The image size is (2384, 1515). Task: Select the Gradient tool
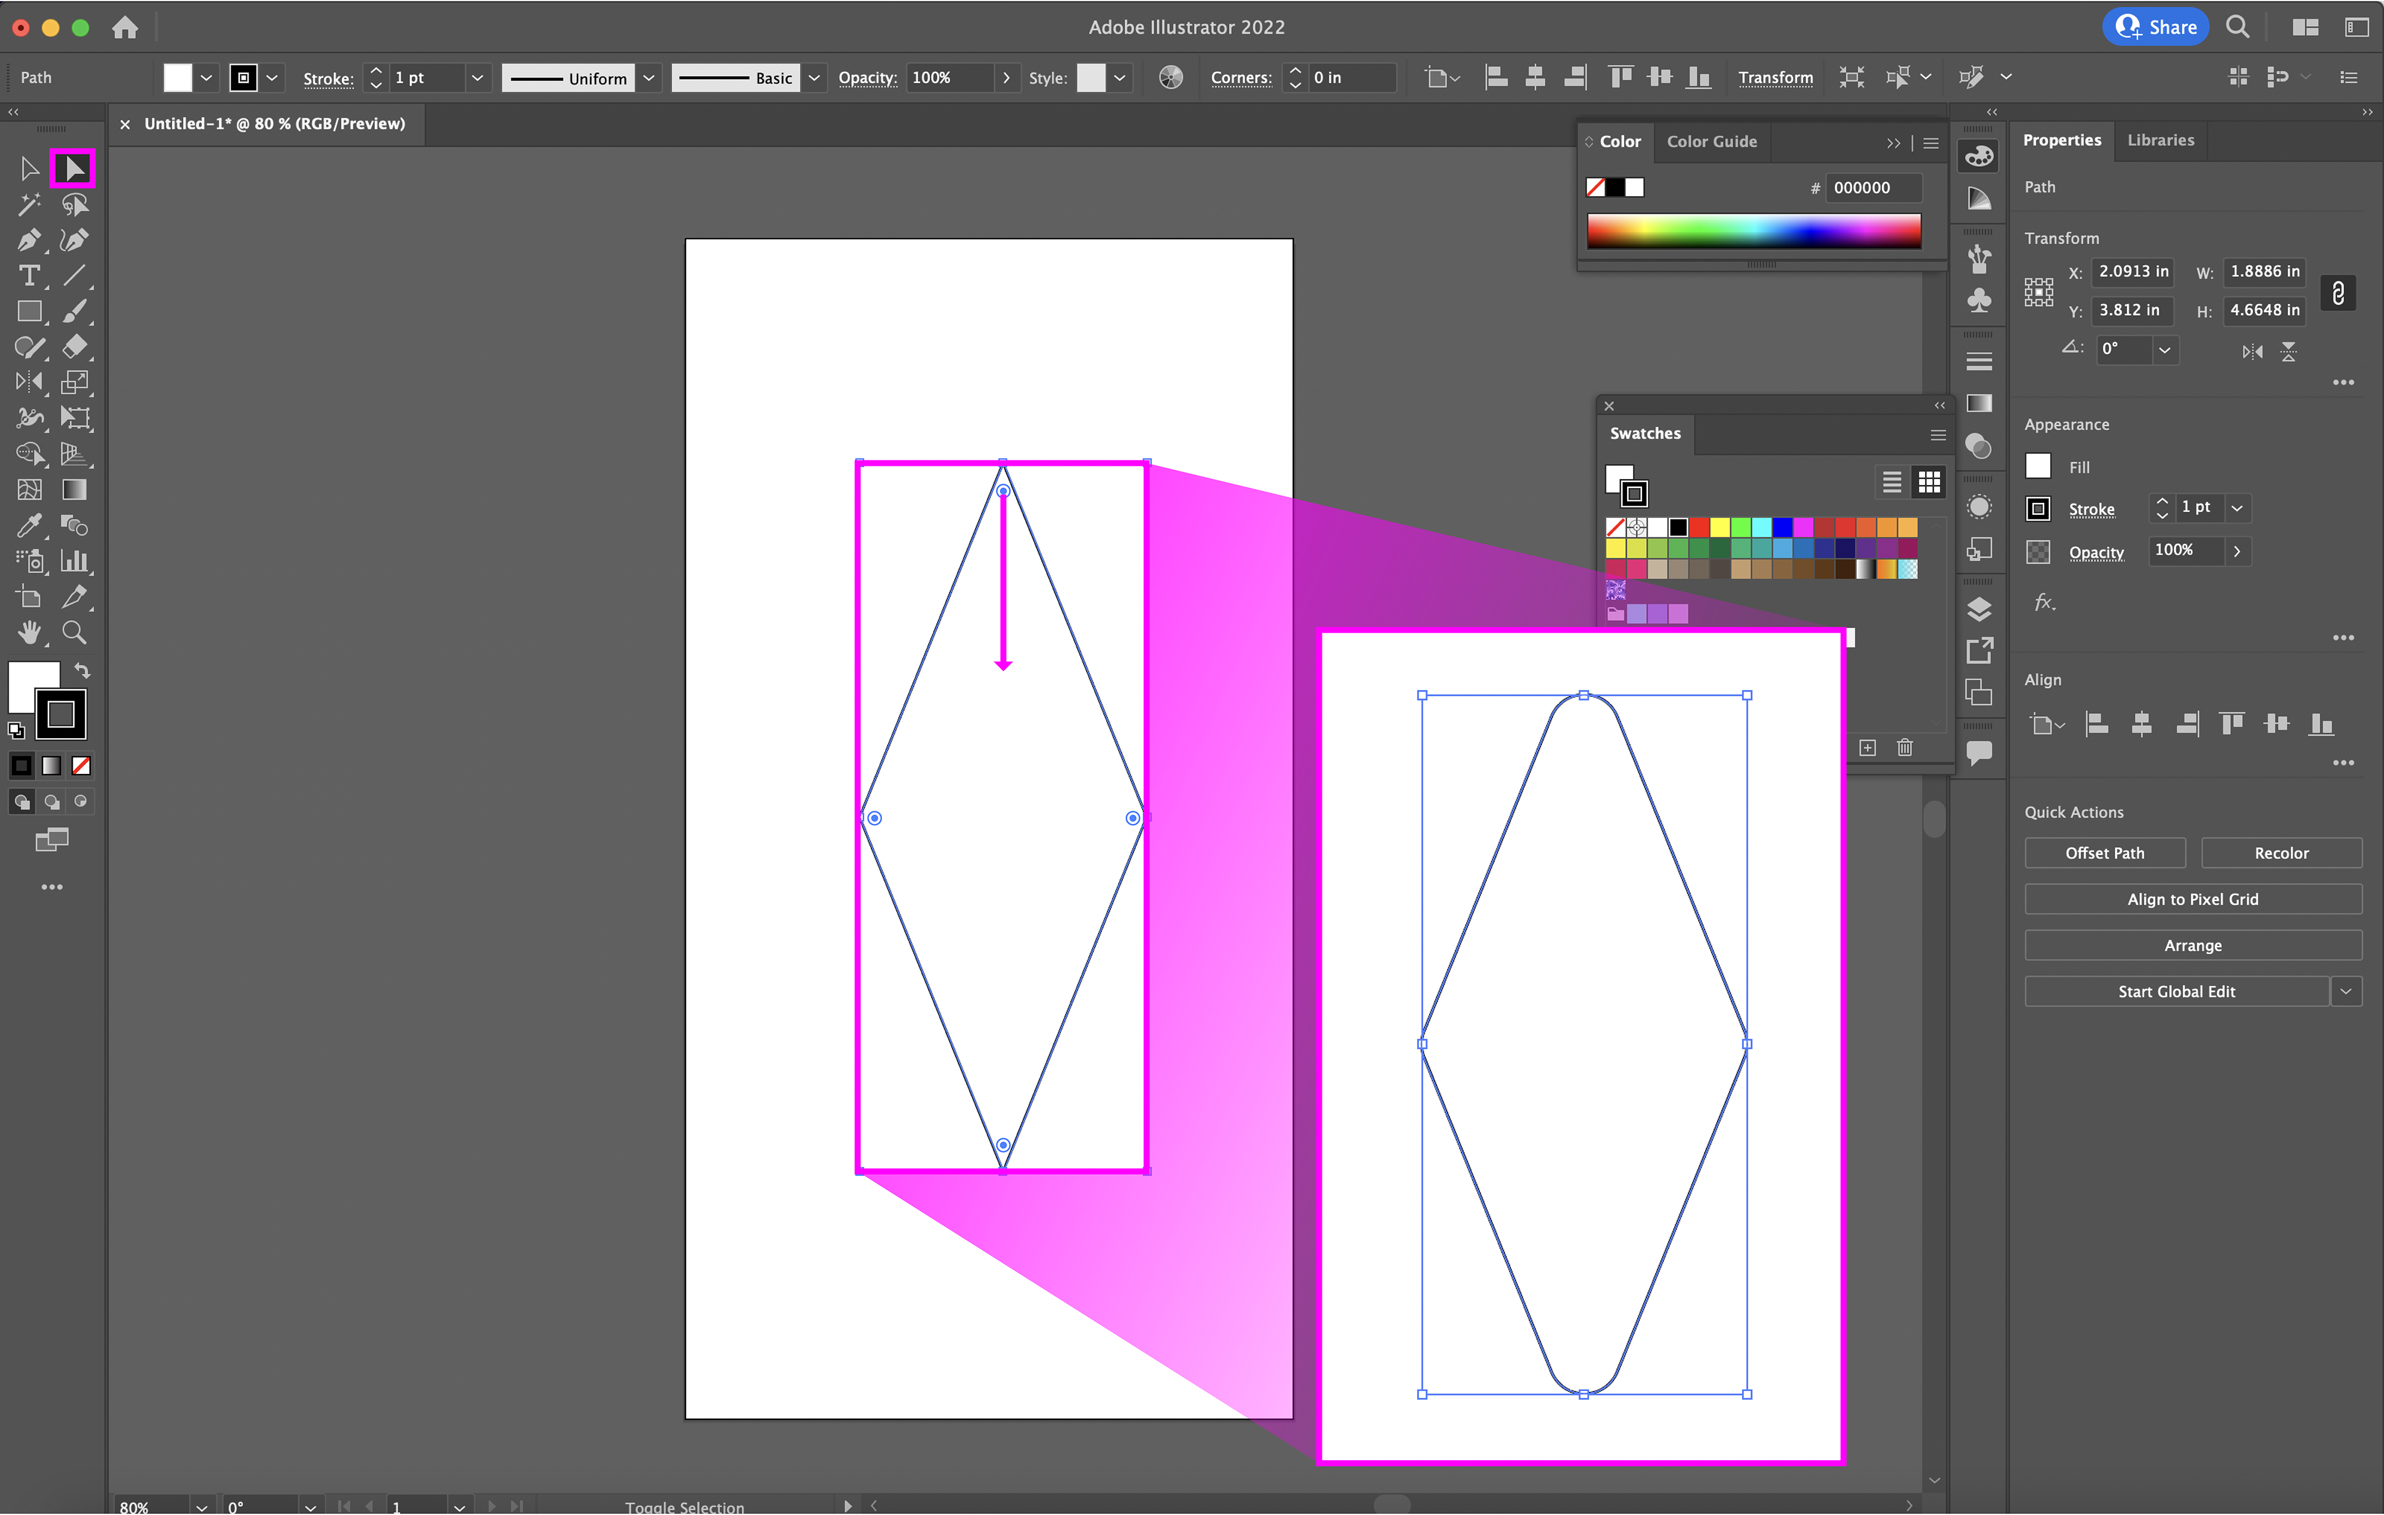(x=74, y=490)
